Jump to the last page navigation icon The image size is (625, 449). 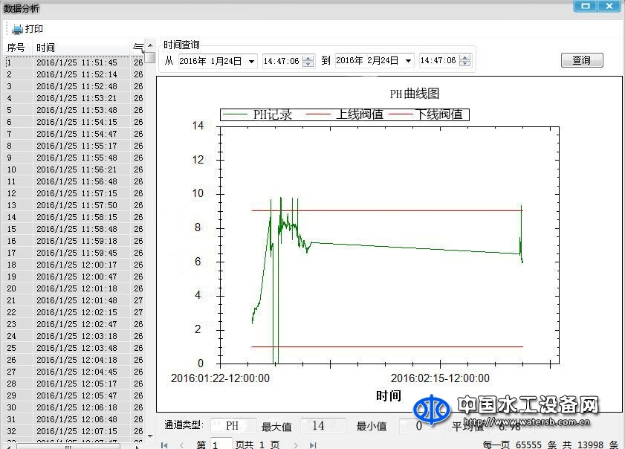point(313,443)
